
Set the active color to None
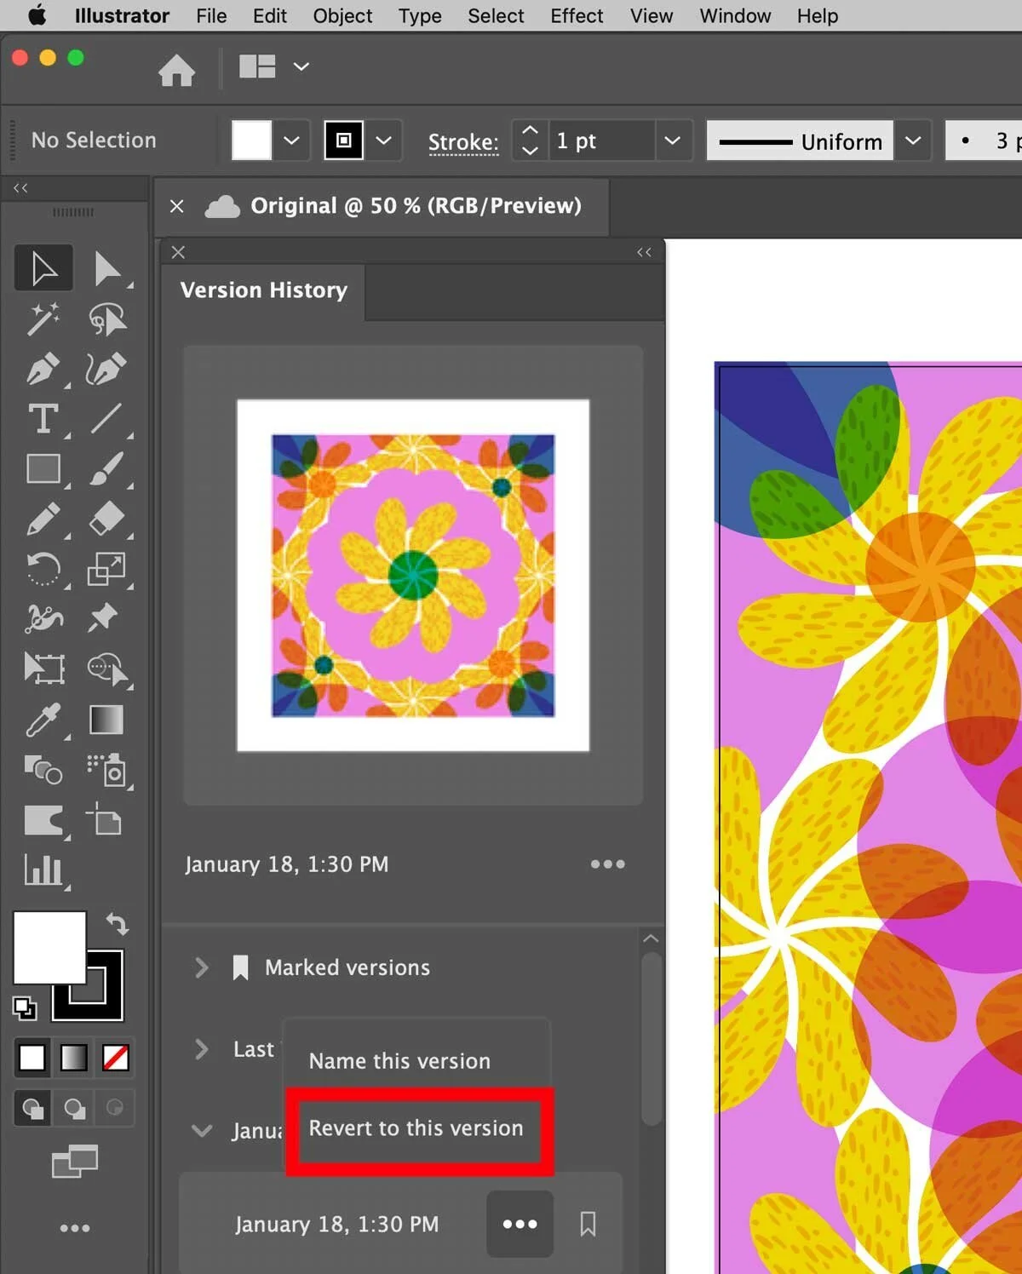pyautogui.click(x=117, y=1058)
